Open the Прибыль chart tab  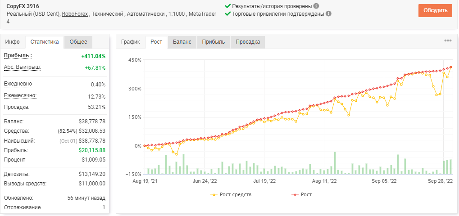(214, 42)
